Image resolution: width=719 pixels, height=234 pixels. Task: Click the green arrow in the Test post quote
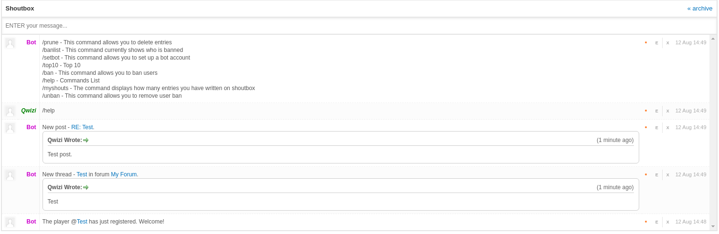coord(86,140)
